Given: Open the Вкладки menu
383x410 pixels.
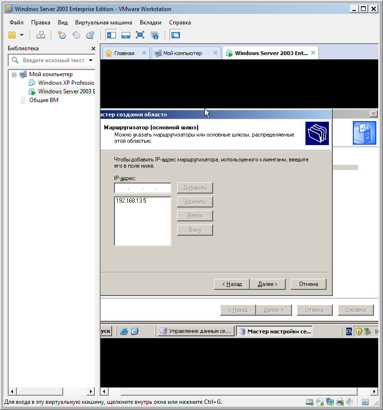Looking at the screenshot, I should [151, 23].
